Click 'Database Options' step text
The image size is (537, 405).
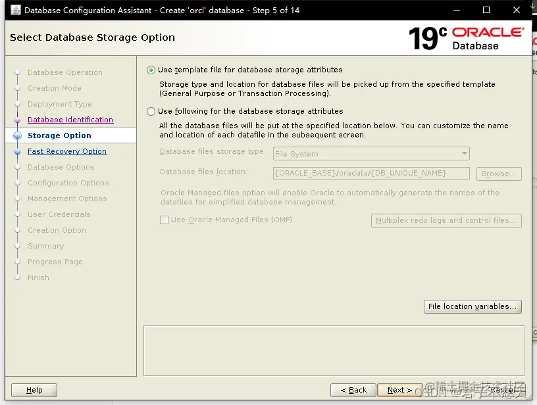(x=61, y=167)
